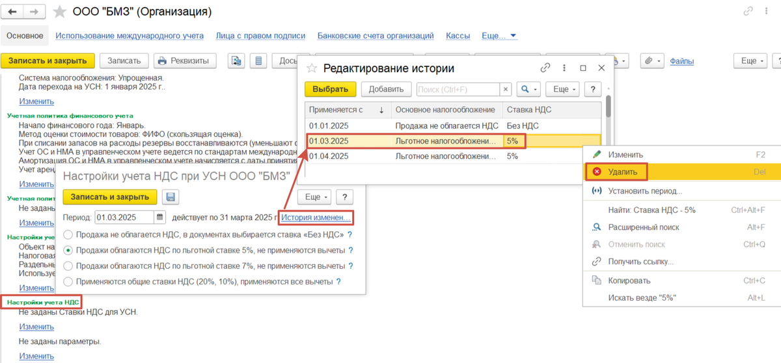Go forward with the right arrow
Viewport: 781px width, 363px height.
(x=34, y=12)
